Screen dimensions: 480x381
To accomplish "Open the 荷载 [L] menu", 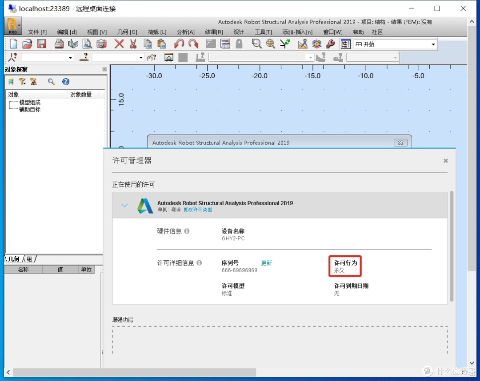I will (157, 32).
